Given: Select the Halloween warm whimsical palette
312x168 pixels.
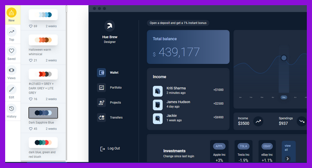Looking at the screenshot, I should coord(43,40).
